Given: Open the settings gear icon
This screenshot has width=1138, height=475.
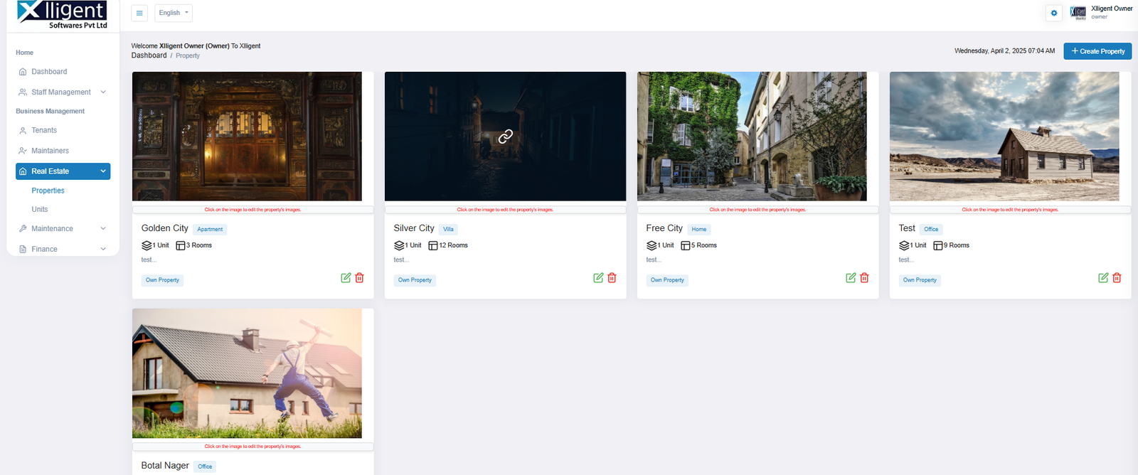Looking at the screenshot, I should 1053,13.
